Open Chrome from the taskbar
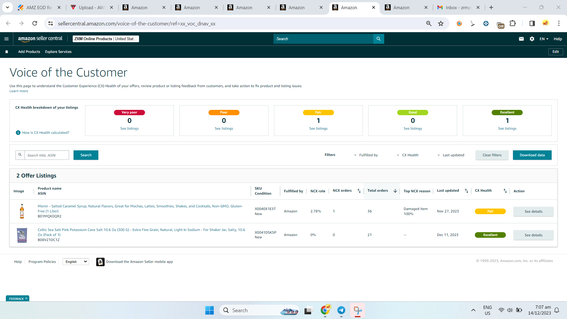This screenshot has width=567, height=319. [x=325, y=310]
